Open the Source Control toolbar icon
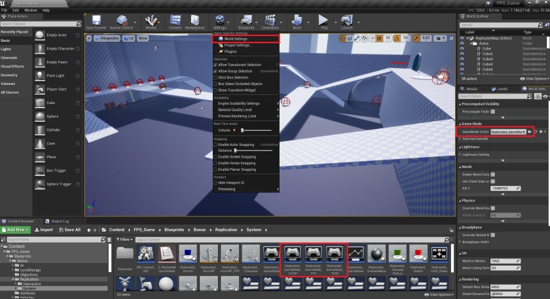 [122, 22]
